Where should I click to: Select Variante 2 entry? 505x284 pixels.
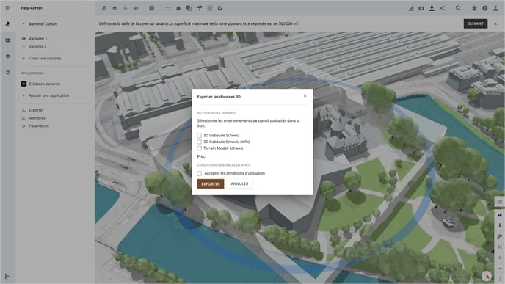pos(37,47)
